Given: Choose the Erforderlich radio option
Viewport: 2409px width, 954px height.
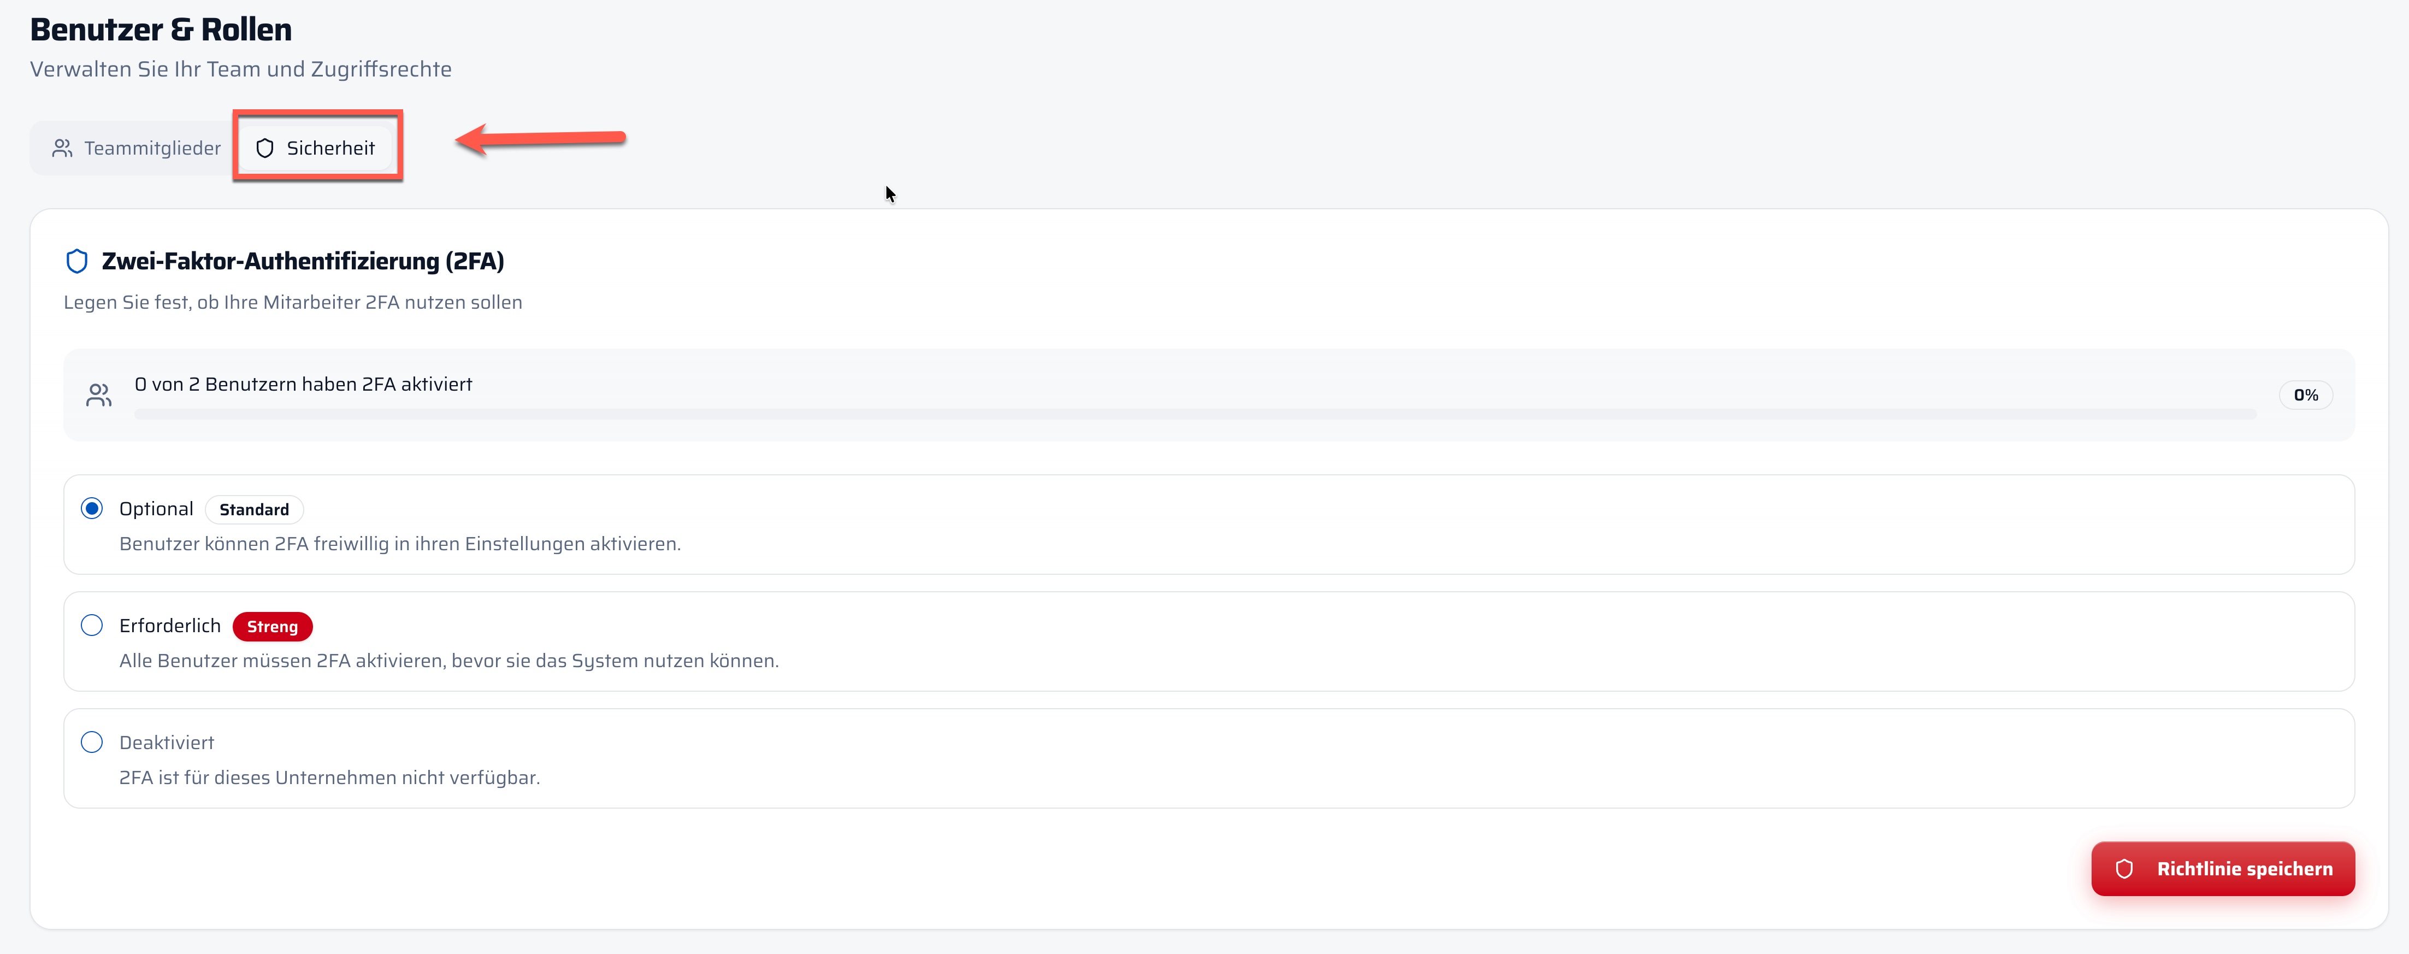Looking at the screenshot, I should click(x=92, y=626).
